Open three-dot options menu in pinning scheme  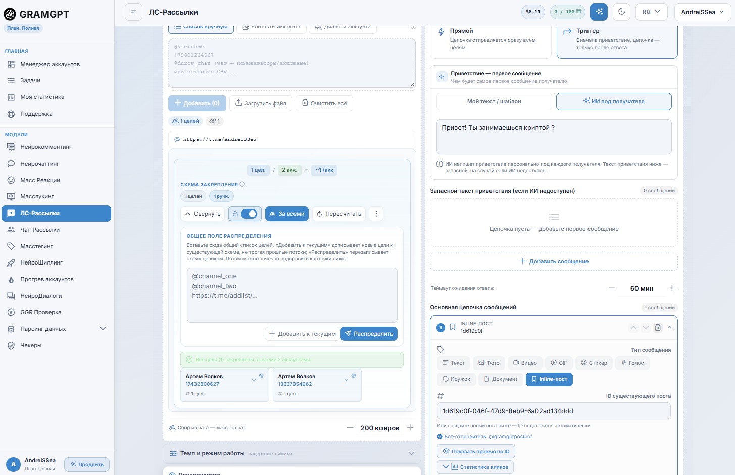(x=376, y=214)
